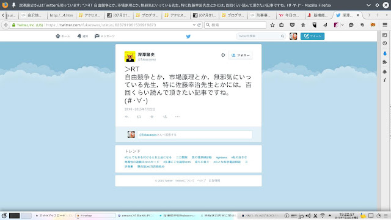Switch to the 脳機能... tab
391x220 pixels.
tap(319, 15)
